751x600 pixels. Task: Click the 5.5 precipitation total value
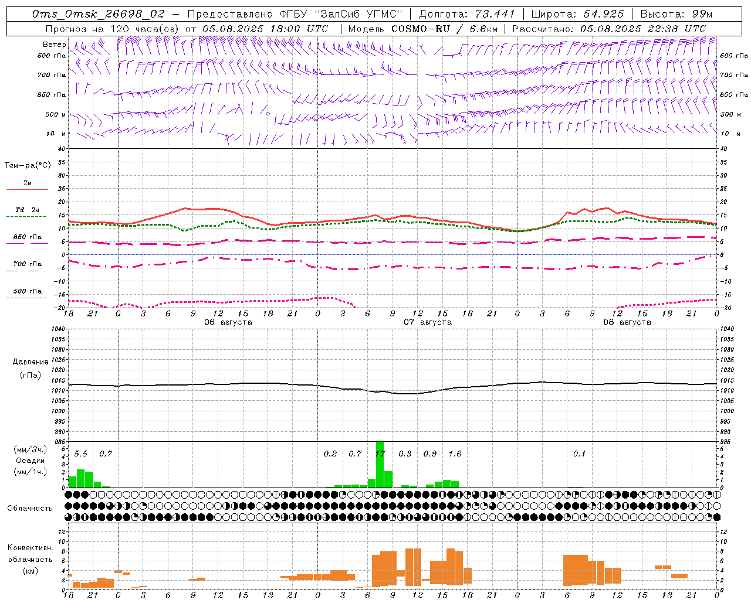tap(81, 454)
